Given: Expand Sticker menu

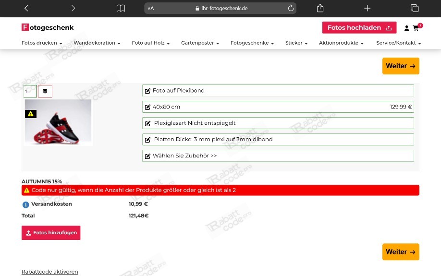Looking at the screenshot, I should [296, 43].
